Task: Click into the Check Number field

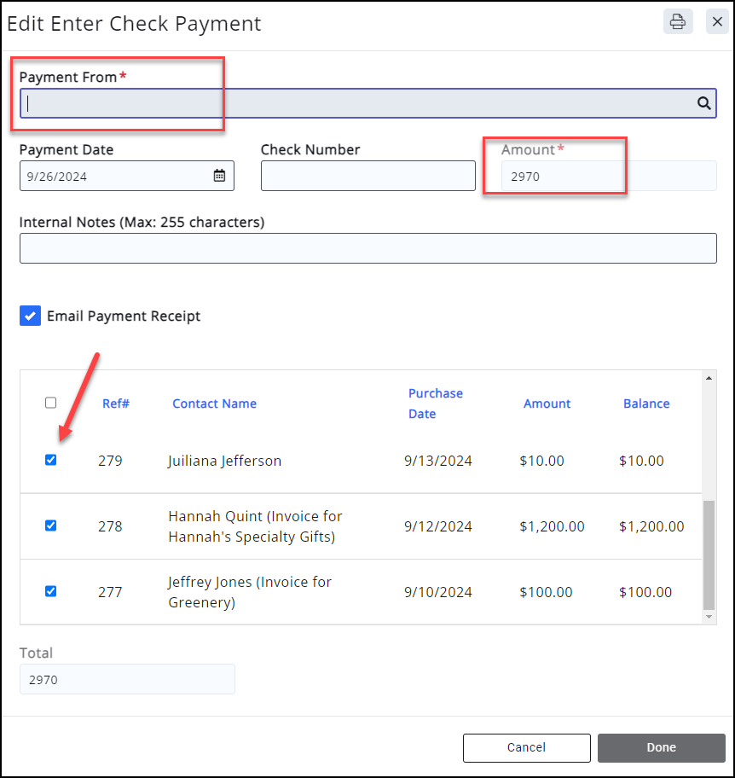Action: click(367, 176)
